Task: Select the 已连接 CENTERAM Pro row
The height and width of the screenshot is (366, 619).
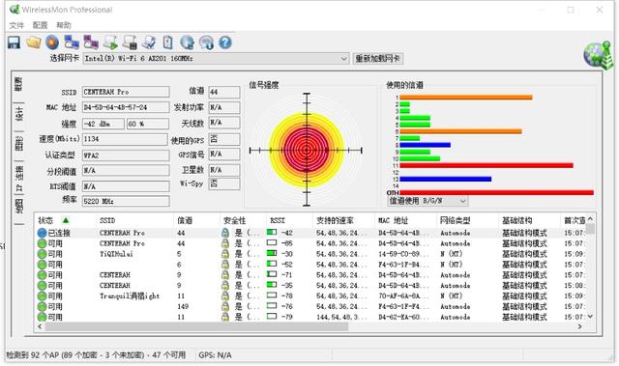Action: [x=311, y=233]
